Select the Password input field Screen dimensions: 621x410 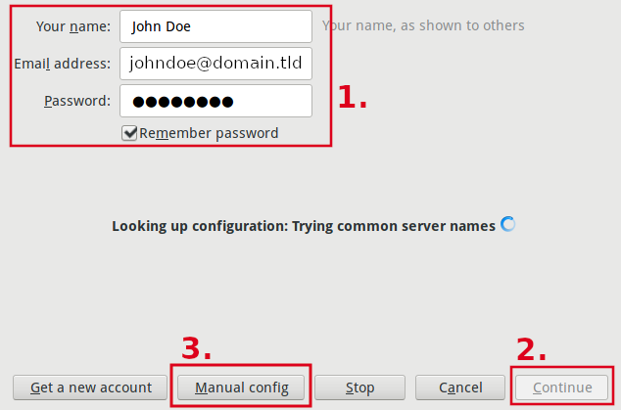215,101
